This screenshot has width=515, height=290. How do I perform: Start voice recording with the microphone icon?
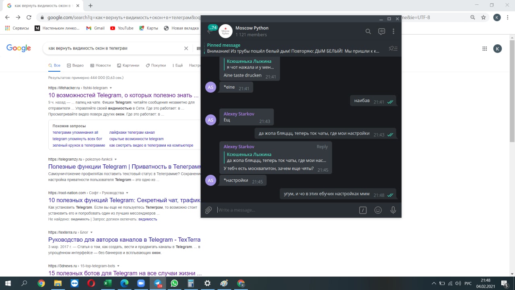point(393,210)
